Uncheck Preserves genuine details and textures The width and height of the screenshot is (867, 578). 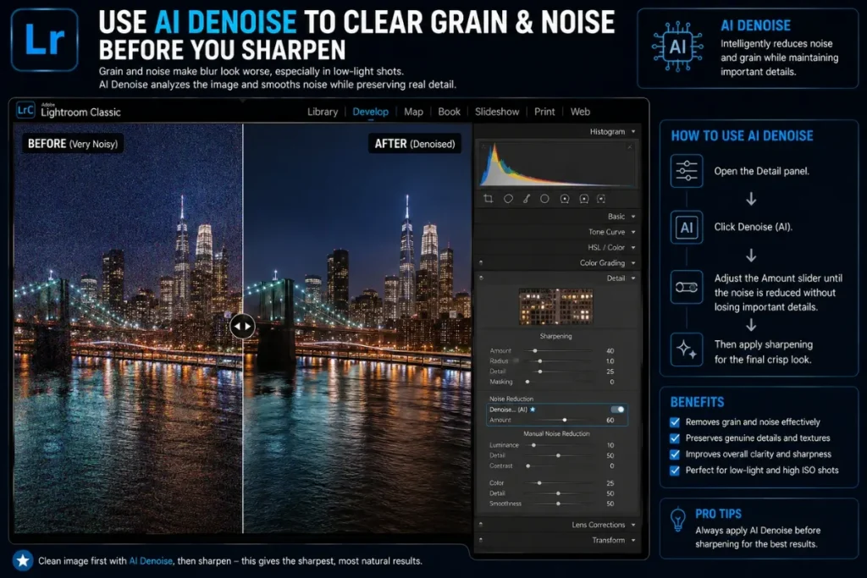click(675, 438)
